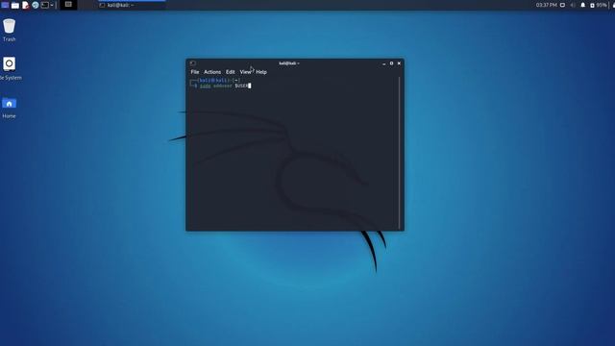Launch the web browser panel icon

click(36, 5)
